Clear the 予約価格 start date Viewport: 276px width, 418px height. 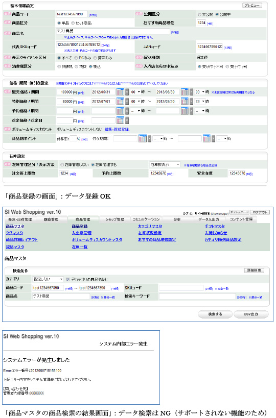tap(127, 111)
